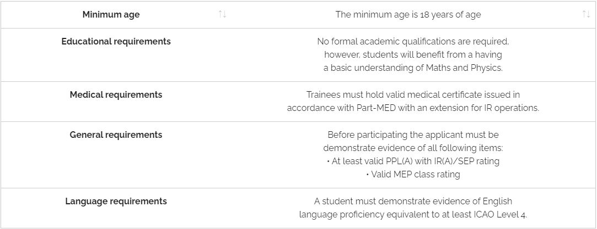Click the "General requirements" row label
The width and height of the screenshot is (597, 229).
pyautogui.click(x=116, y=135)
